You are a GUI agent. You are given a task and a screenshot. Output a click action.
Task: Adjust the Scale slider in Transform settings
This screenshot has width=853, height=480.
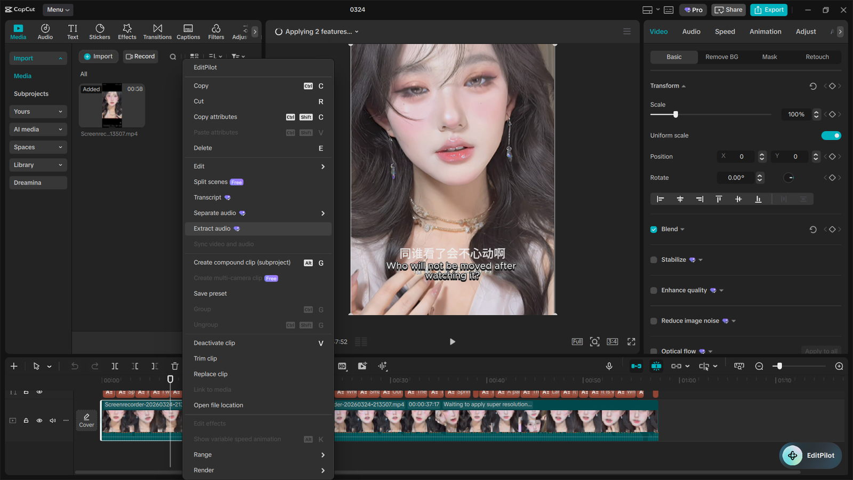(676, 114)
